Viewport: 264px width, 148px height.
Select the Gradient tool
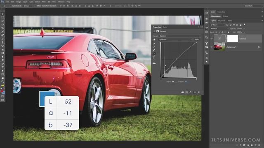click(x=2, y=53)
